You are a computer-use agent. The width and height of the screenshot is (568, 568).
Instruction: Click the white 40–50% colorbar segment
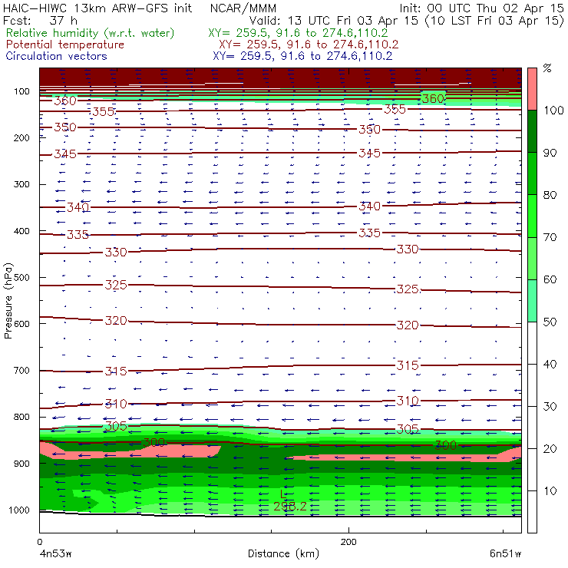tap(532, 343)
